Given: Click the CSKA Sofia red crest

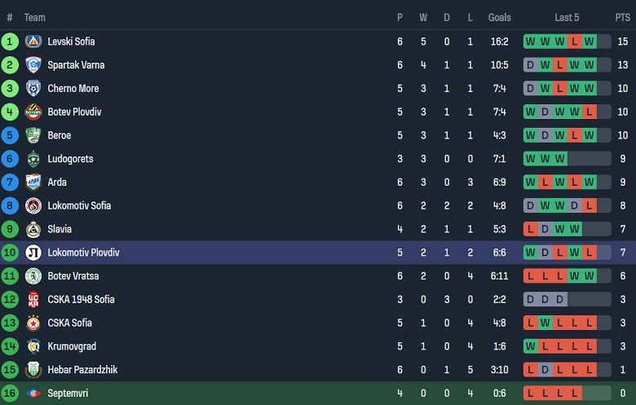Looking at the screenshot, I should pos(33,324).
